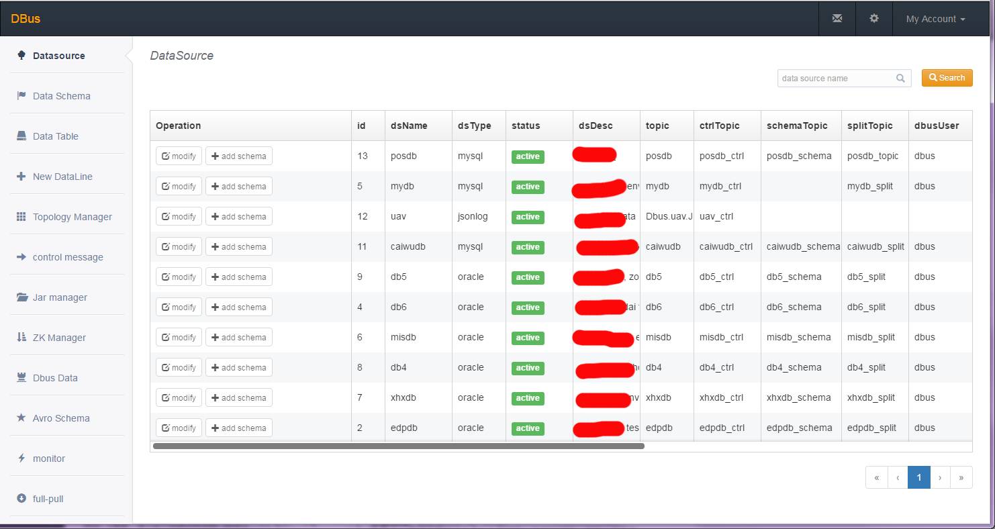The height and width of the screenshot is (529, 995).
Task: Click the Topology Manager grid icon
Action: 21,217
